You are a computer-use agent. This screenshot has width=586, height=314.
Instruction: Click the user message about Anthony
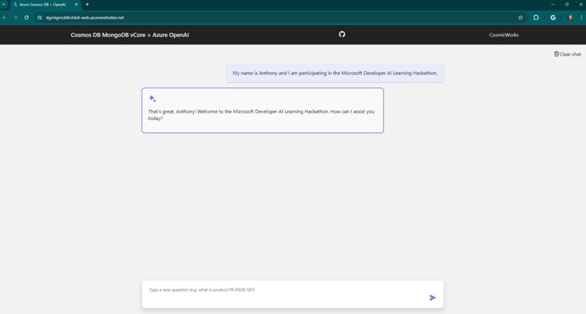coord(335,73)
